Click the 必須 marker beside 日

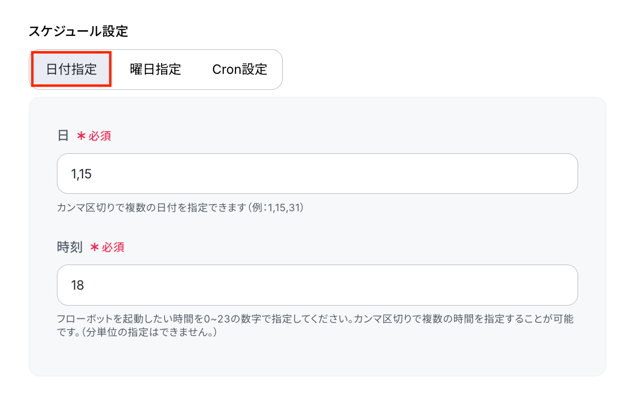[x=100, y=136]
